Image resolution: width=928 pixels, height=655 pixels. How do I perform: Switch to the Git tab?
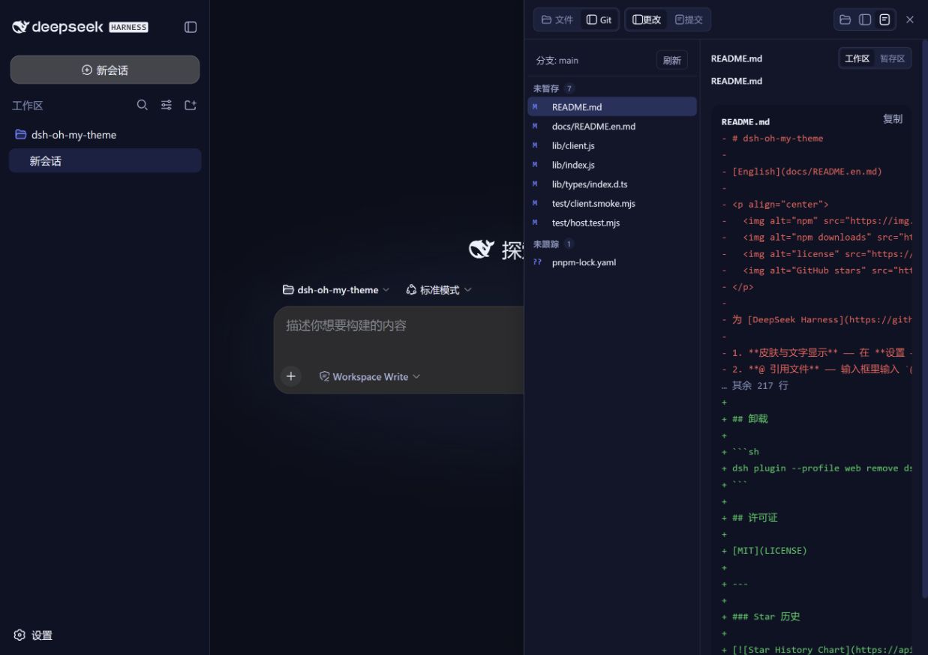point(599,19)
